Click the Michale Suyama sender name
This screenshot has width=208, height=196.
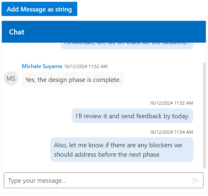tap(42, 66)
